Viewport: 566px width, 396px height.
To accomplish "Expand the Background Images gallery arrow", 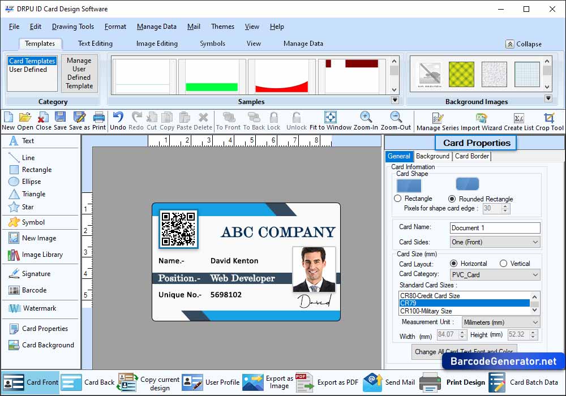I will pos(548,98).
